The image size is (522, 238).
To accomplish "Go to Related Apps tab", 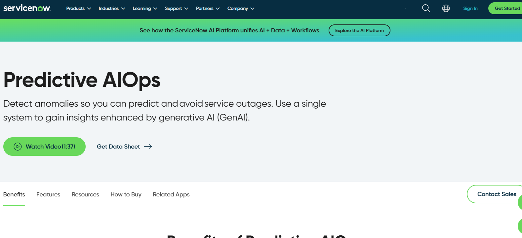I will tap(171, 194).
